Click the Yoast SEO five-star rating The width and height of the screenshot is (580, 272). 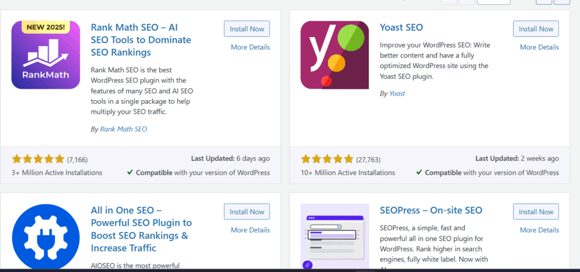[327, 159]
